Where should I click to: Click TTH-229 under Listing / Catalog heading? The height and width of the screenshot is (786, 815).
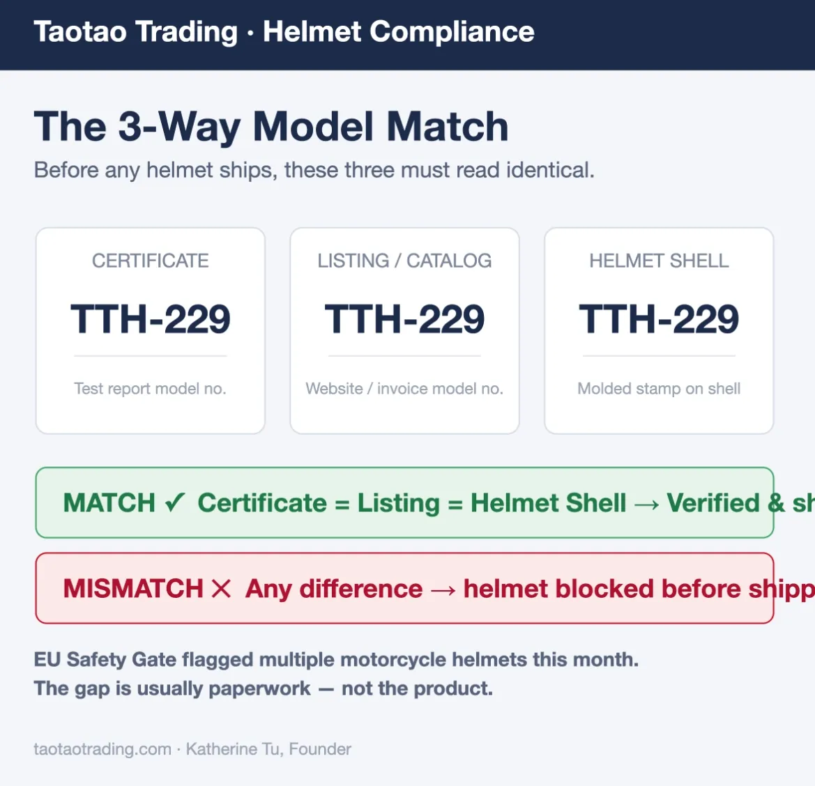pyautogui.click(x=404, y=319)
